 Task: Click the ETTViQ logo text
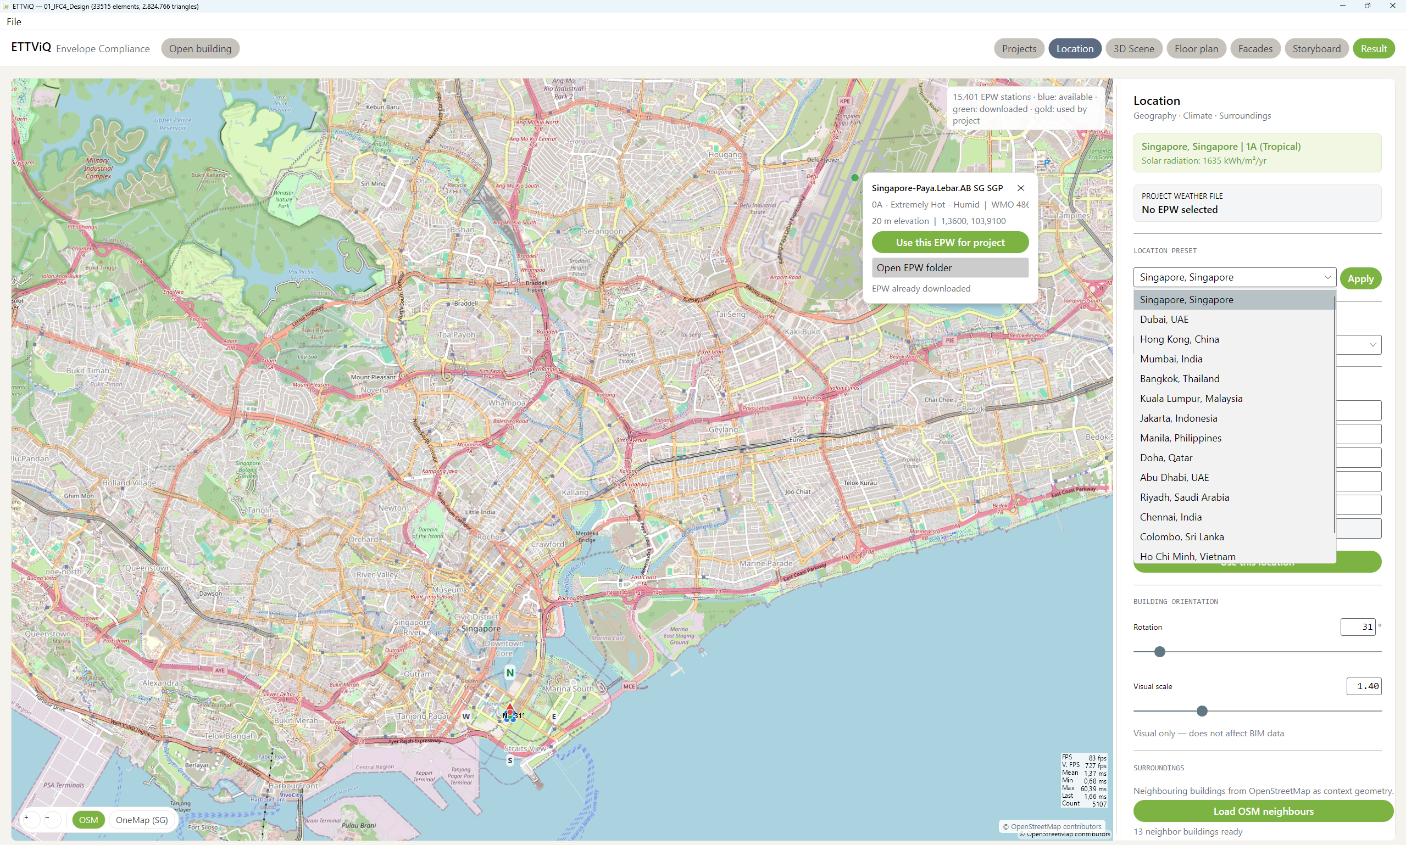pyautogui.click(x=31, y=47)
